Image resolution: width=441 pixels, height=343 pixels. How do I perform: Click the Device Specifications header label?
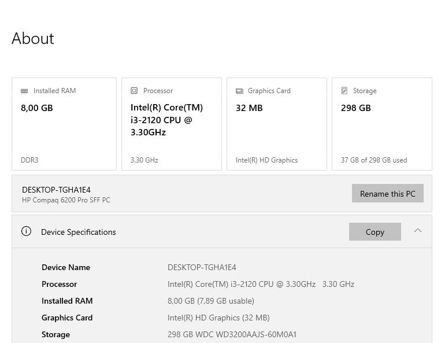(79, 232)
